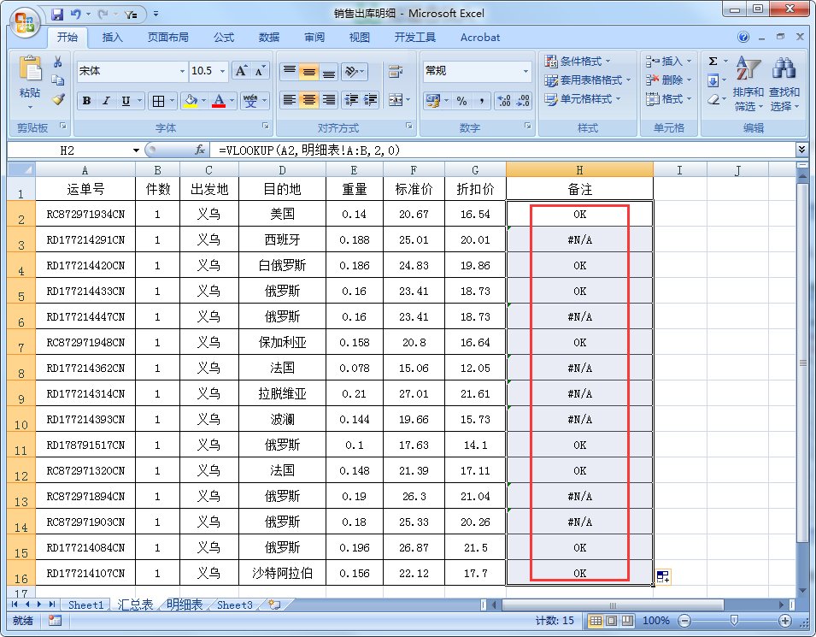The height and width of the screenshot is (637, 816).
Task: Open the Fill Color dropdown arrow
Action: [x=205, y=101]
